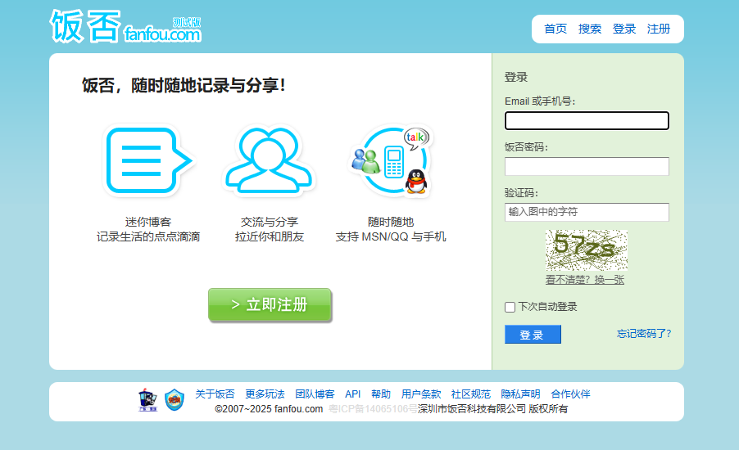Click the 饭否 fanfou.com logo
739x450 pixels.
click(125, 26)
